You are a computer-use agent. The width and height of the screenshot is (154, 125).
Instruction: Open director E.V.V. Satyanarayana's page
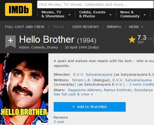coord(93,75)
